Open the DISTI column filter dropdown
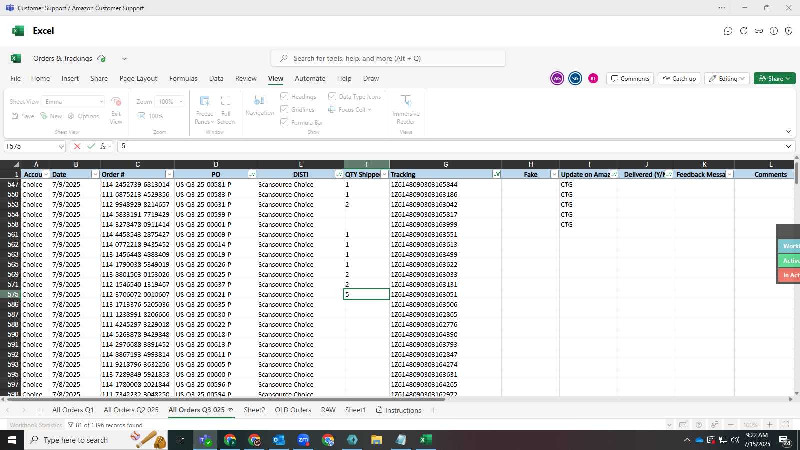Viewport: 800px width, 450px height. (339, 174)
